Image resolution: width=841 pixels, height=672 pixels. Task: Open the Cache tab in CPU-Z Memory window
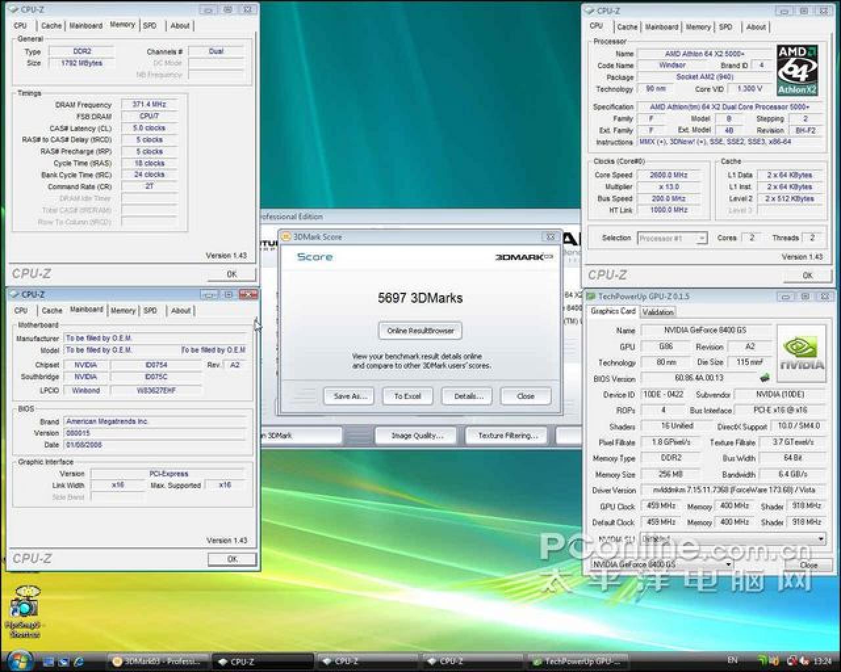point(51,26)
